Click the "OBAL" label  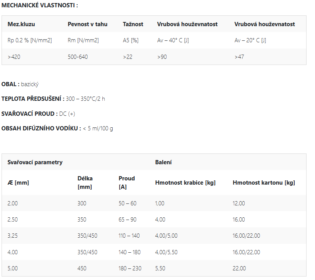tap(10, 84)
